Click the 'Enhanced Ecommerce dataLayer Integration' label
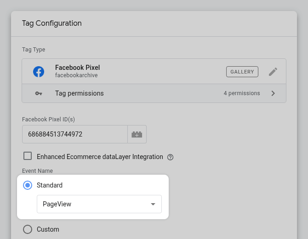 click(100, 157)
